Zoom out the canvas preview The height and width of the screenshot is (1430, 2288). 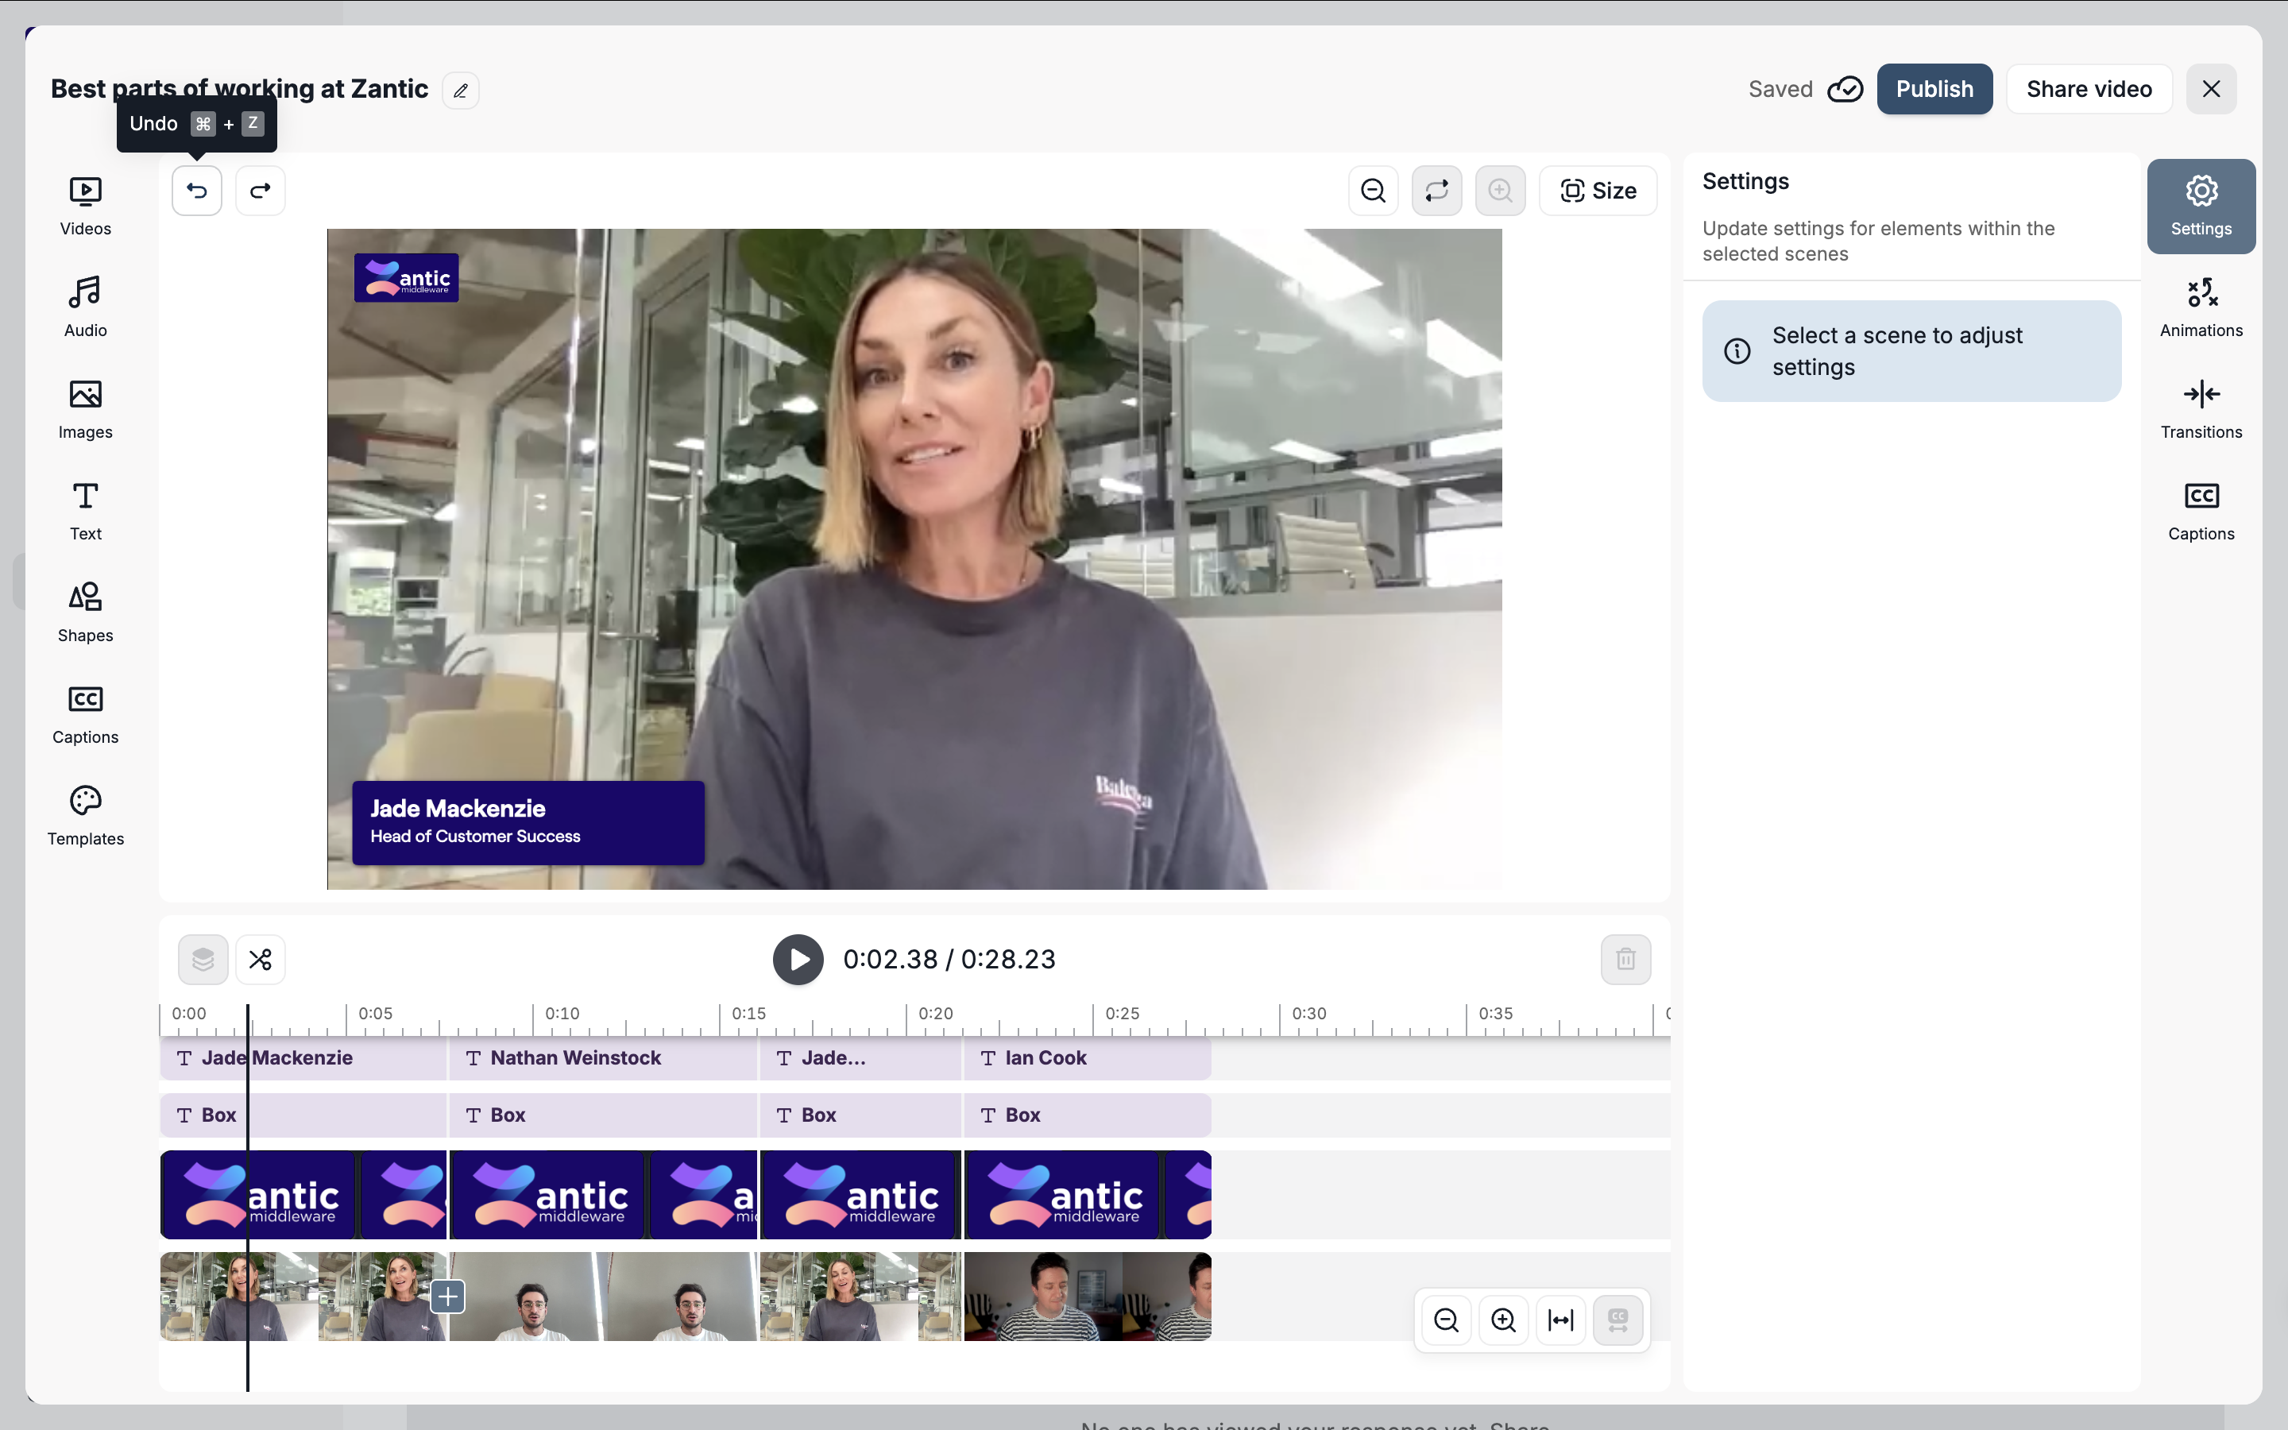point(1373,191)
